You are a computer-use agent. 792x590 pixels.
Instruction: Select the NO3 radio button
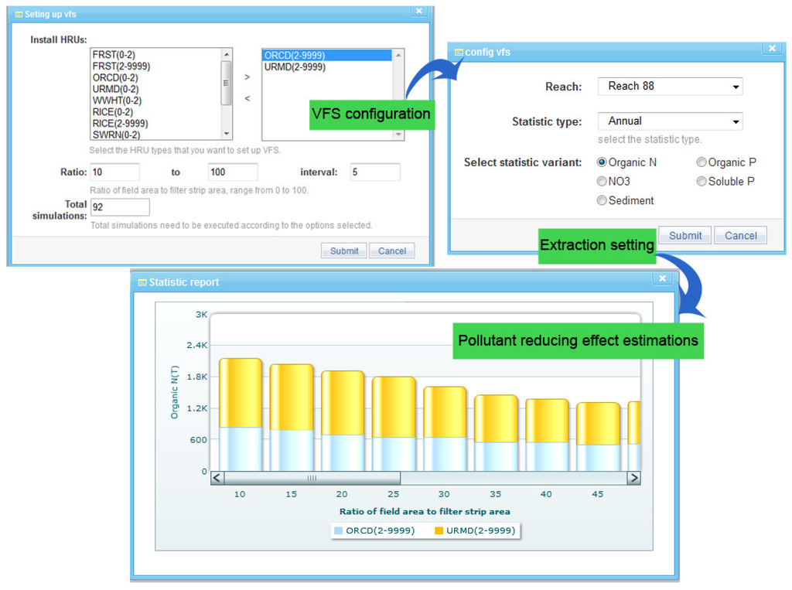click(x=602, y=182)
